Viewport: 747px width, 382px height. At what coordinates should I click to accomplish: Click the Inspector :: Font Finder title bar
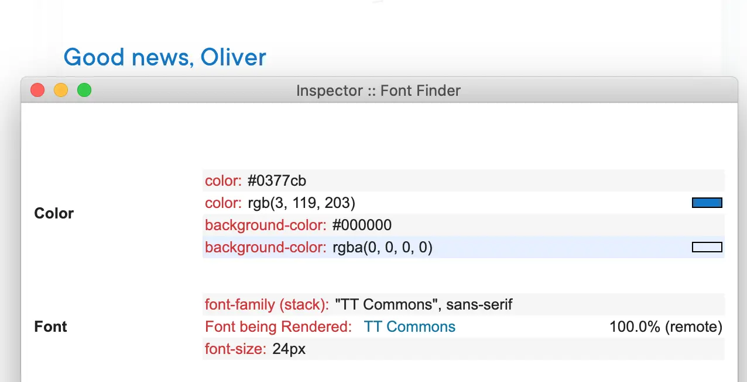pyautogui.click(x=378, y=91)
